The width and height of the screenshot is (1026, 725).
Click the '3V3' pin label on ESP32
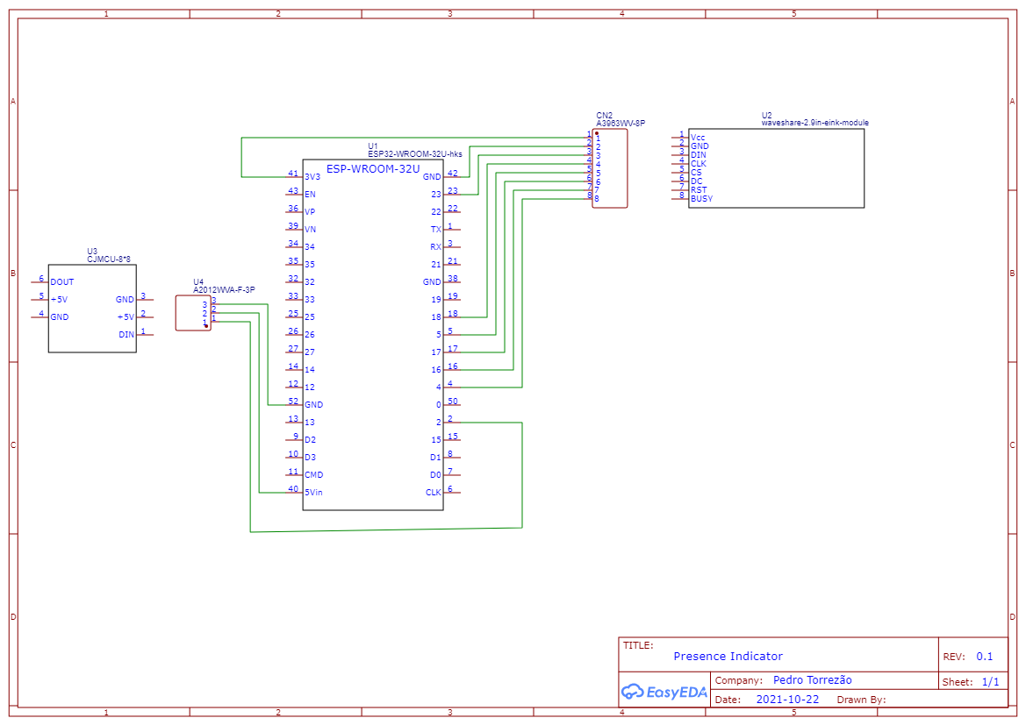pyautogui.click(x=312, y=176)
